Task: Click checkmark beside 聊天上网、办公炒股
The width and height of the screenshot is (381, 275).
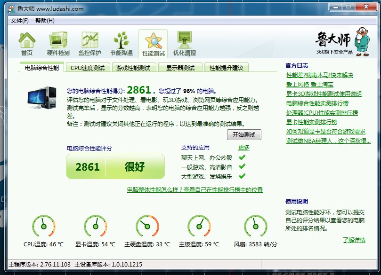Action: (242, 157)
